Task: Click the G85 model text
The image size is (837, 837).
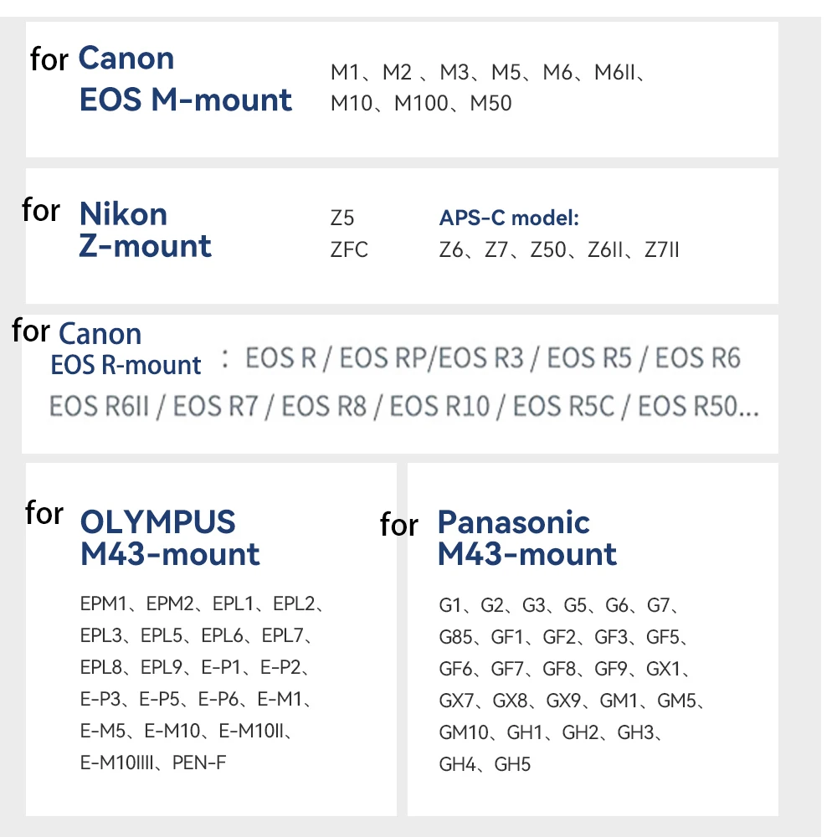Action: (455, 637)
